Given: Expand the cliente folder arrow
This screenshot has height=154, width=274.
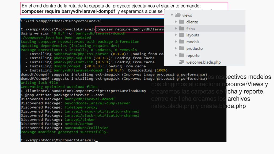Looking at the screenshot, I should tap(176, 22).
